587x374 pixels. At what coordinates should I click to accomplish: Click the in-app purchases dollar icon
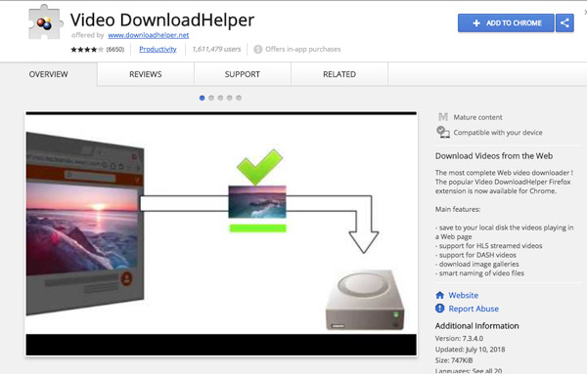[x=258, y=50]
